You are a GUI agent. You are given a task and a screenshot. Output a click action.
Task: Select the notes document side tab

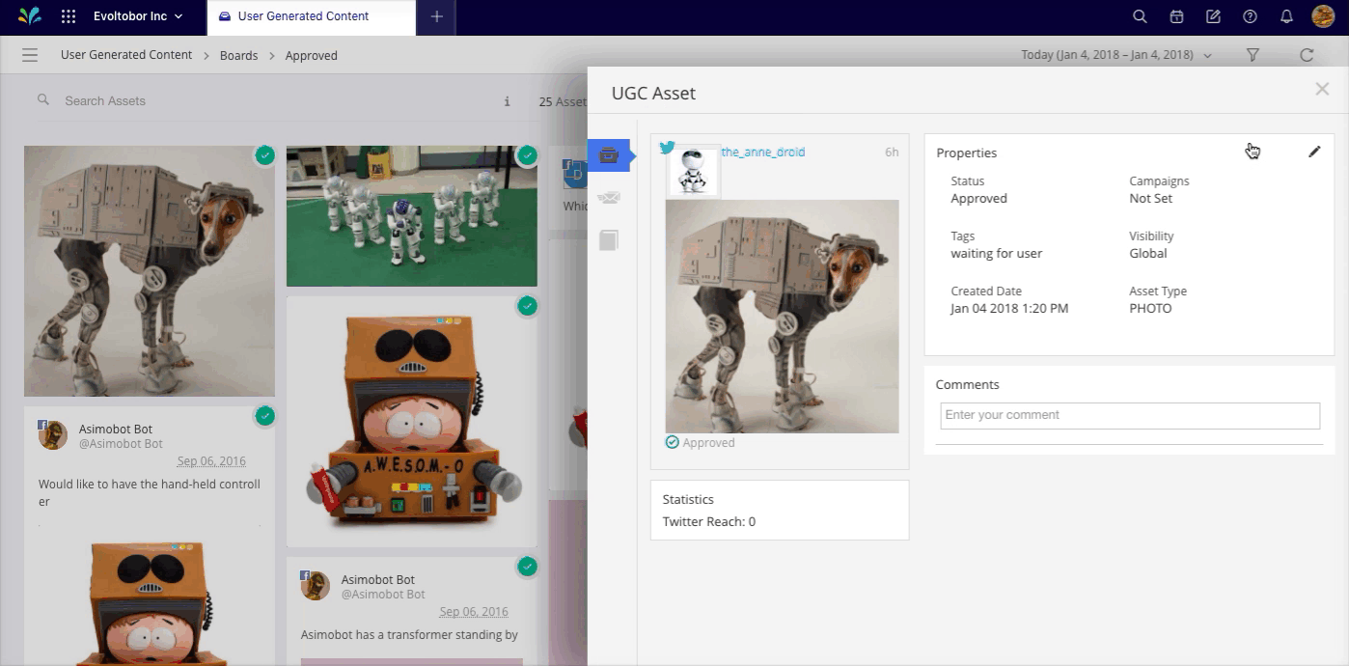[x=608, y=240]
